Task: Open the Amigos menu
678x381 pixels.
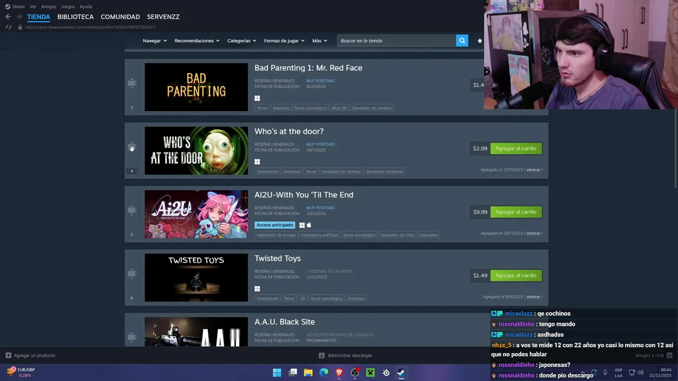Action: [x=49, y=6]
